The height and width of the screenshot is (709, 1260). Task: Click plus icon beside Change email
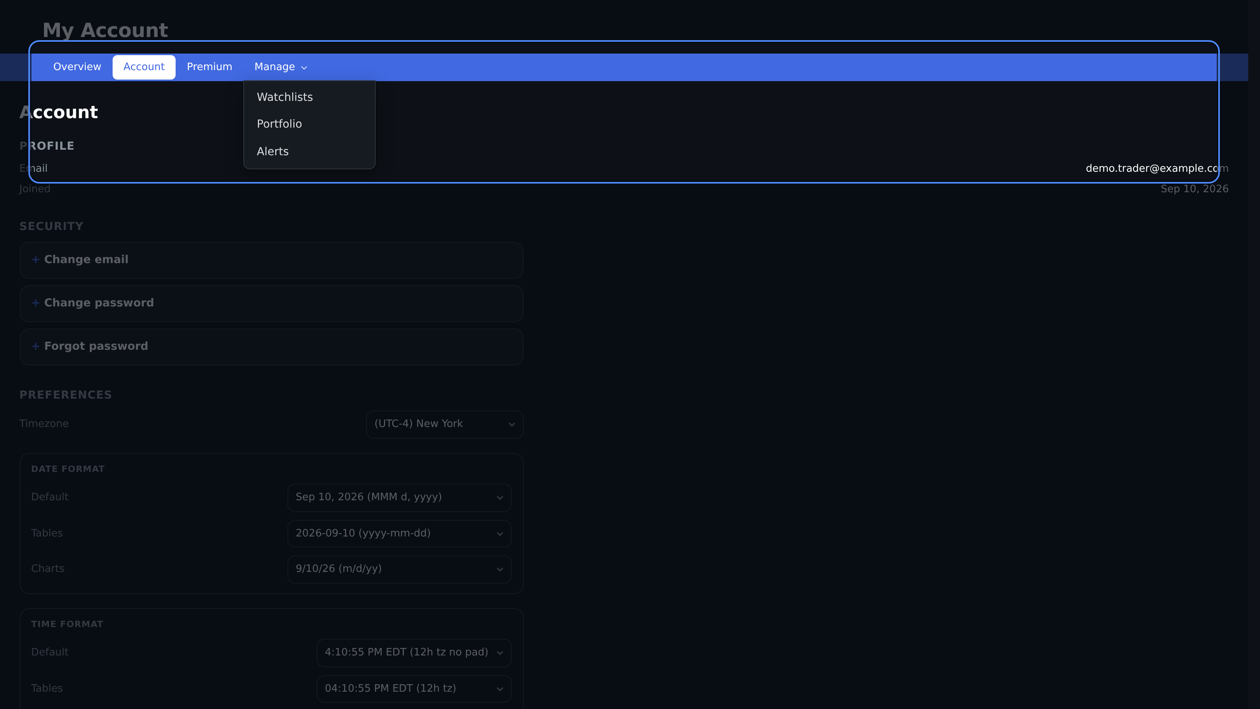35,260
